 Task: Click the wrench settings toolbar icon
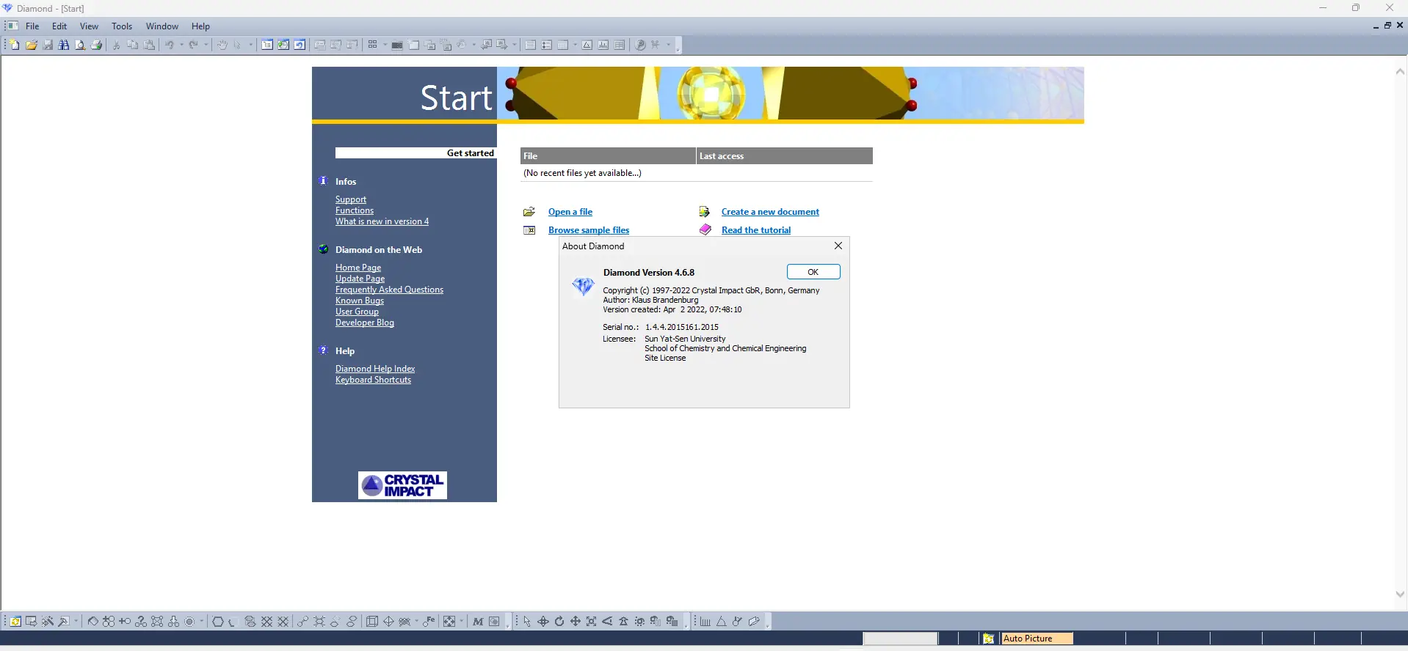click(640, 45)
